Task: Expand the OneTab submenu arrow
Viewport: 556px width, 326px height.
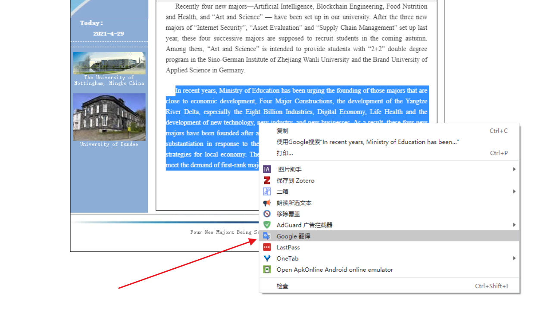Action: coord(514,258)
